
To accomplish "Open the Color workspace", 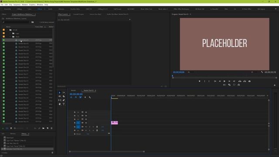I will click(x=30, y=9).
